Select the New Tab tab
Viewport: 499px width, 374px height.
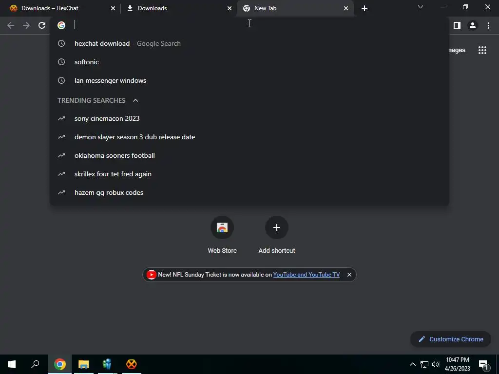click(x=295, y=8)
